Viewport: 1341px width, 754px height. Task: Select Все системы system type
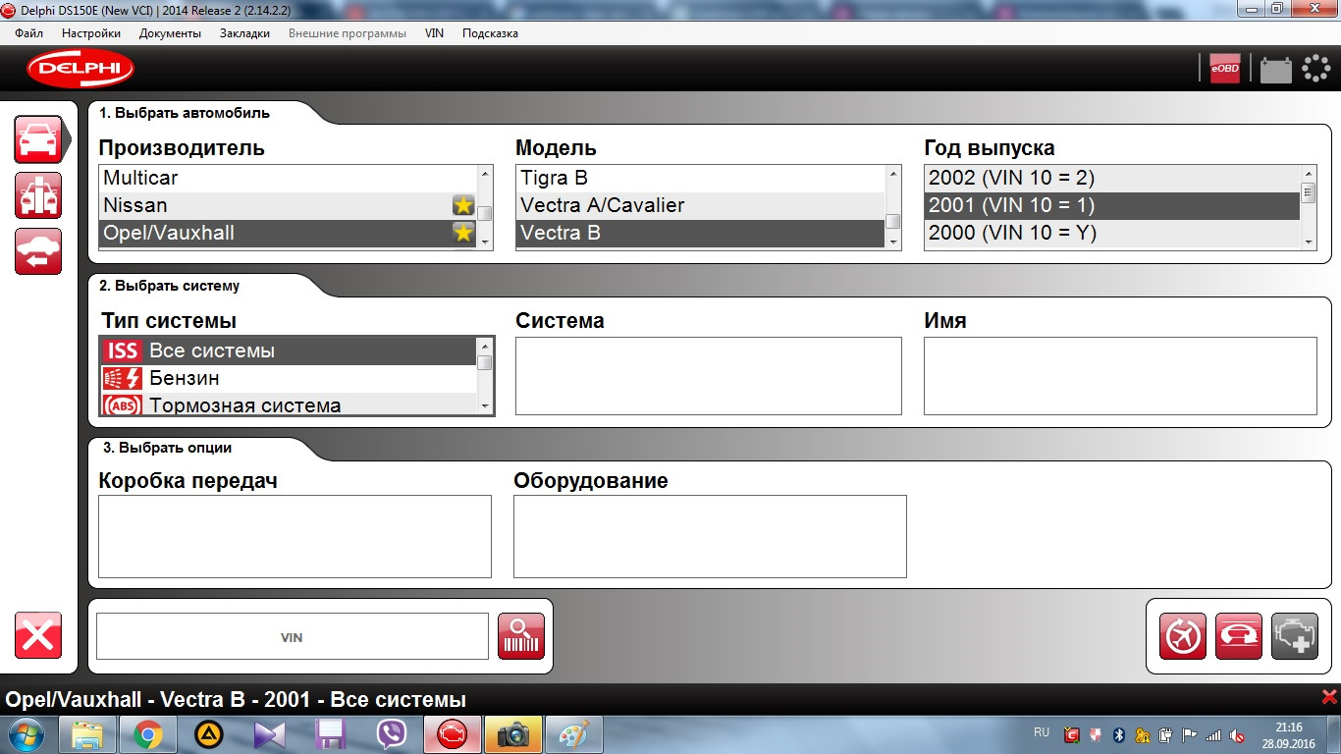[x=288, y=350]
